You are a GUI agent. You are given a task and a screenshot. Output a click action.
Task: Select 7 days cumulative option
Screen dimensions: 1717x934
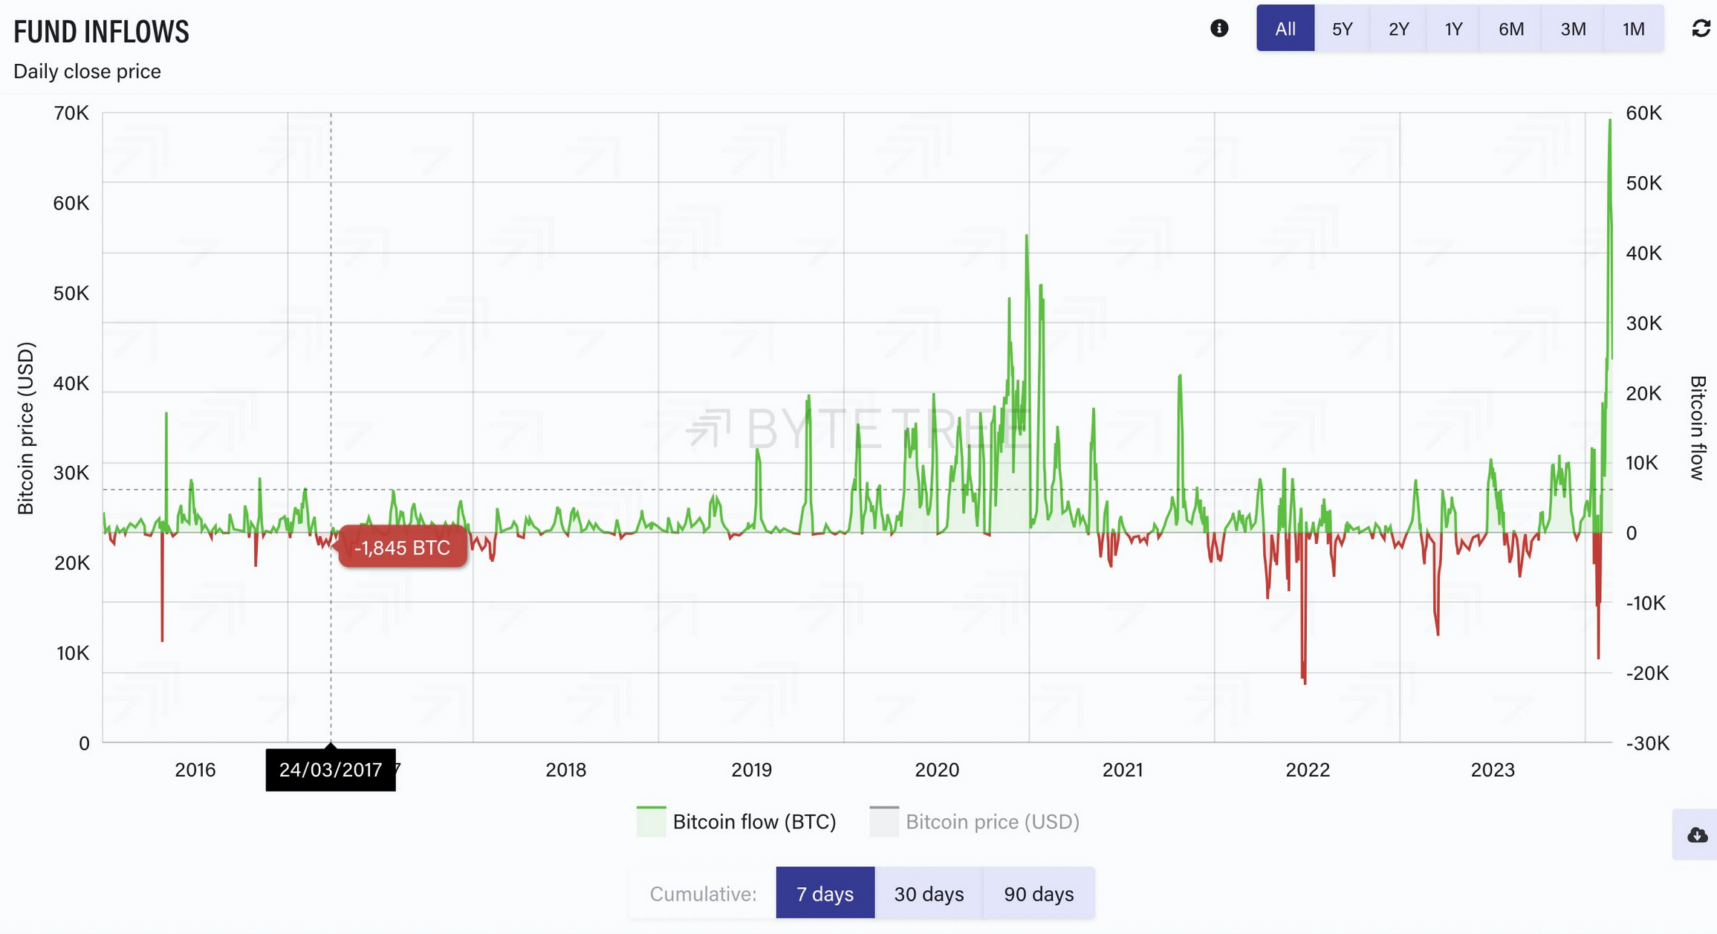[825, 893]
